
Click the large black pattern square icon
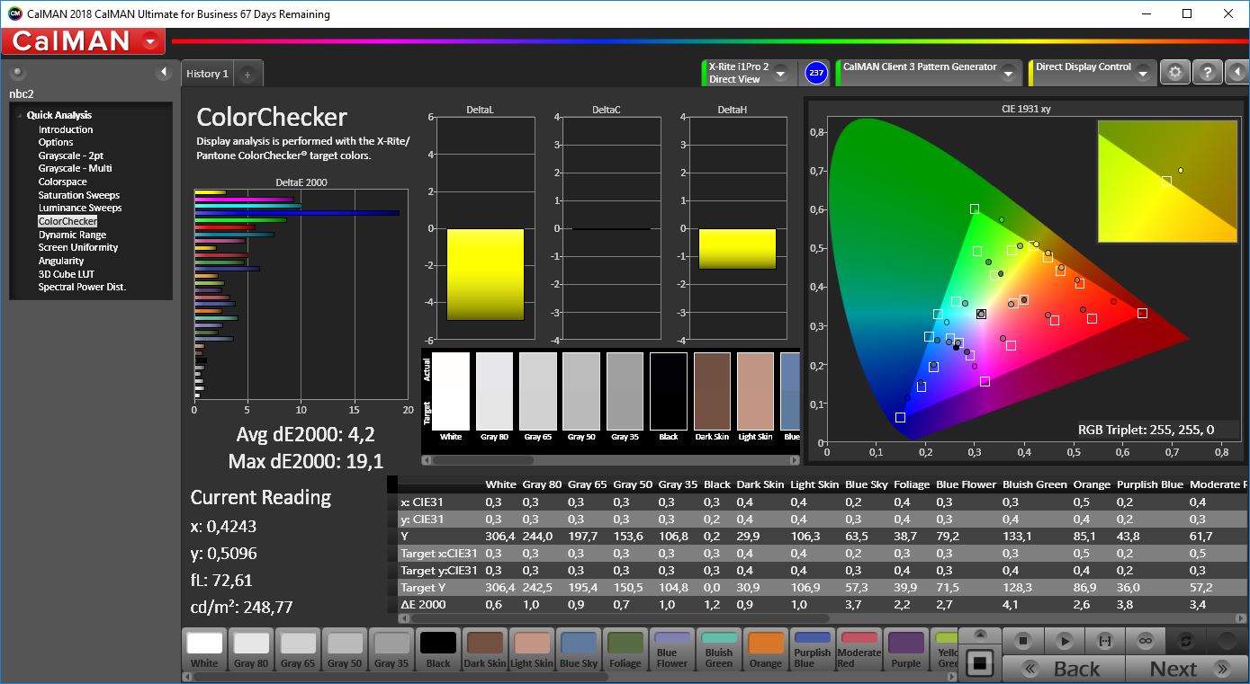980,663
